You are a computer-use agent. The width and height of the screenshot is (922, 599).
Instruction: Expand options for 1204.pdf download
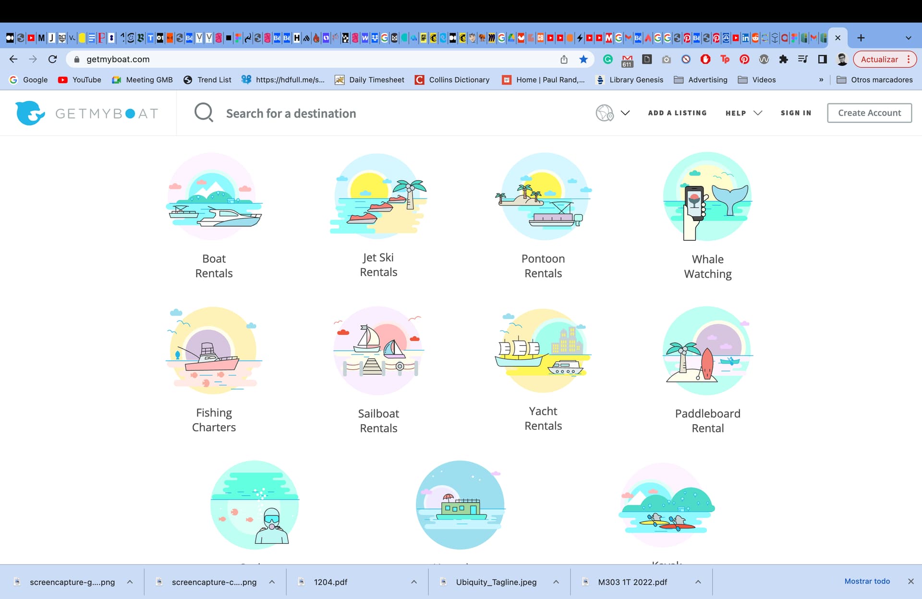coord(414,582)
